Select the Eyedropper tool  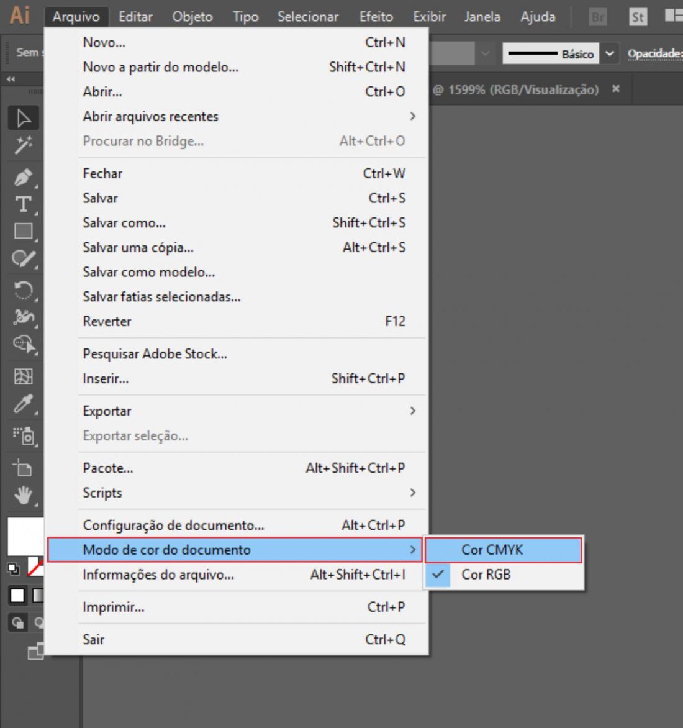click(24, 405)
